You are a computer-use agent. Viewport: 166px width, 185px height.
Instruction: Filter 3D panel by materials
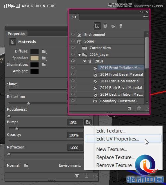(113, 26)
